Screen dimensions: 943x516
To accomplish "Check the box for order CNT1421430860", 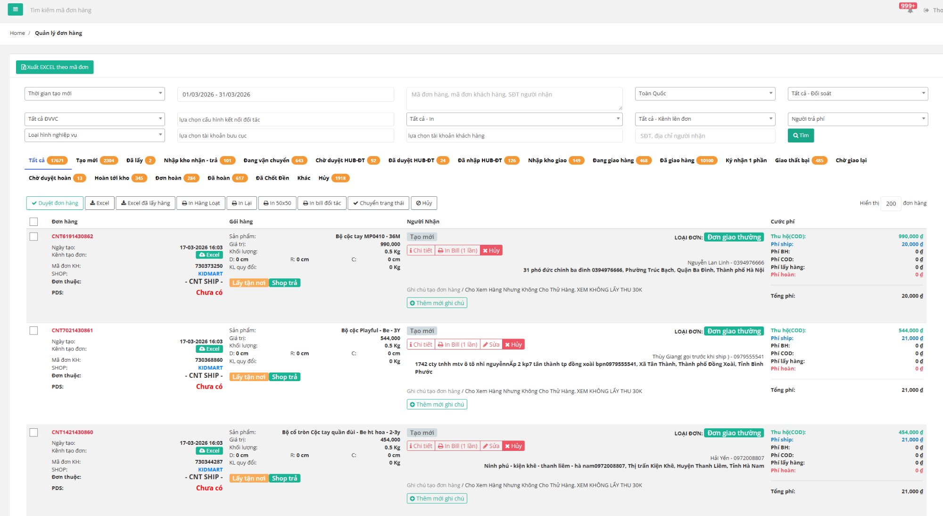I will [x=33, y=433].
